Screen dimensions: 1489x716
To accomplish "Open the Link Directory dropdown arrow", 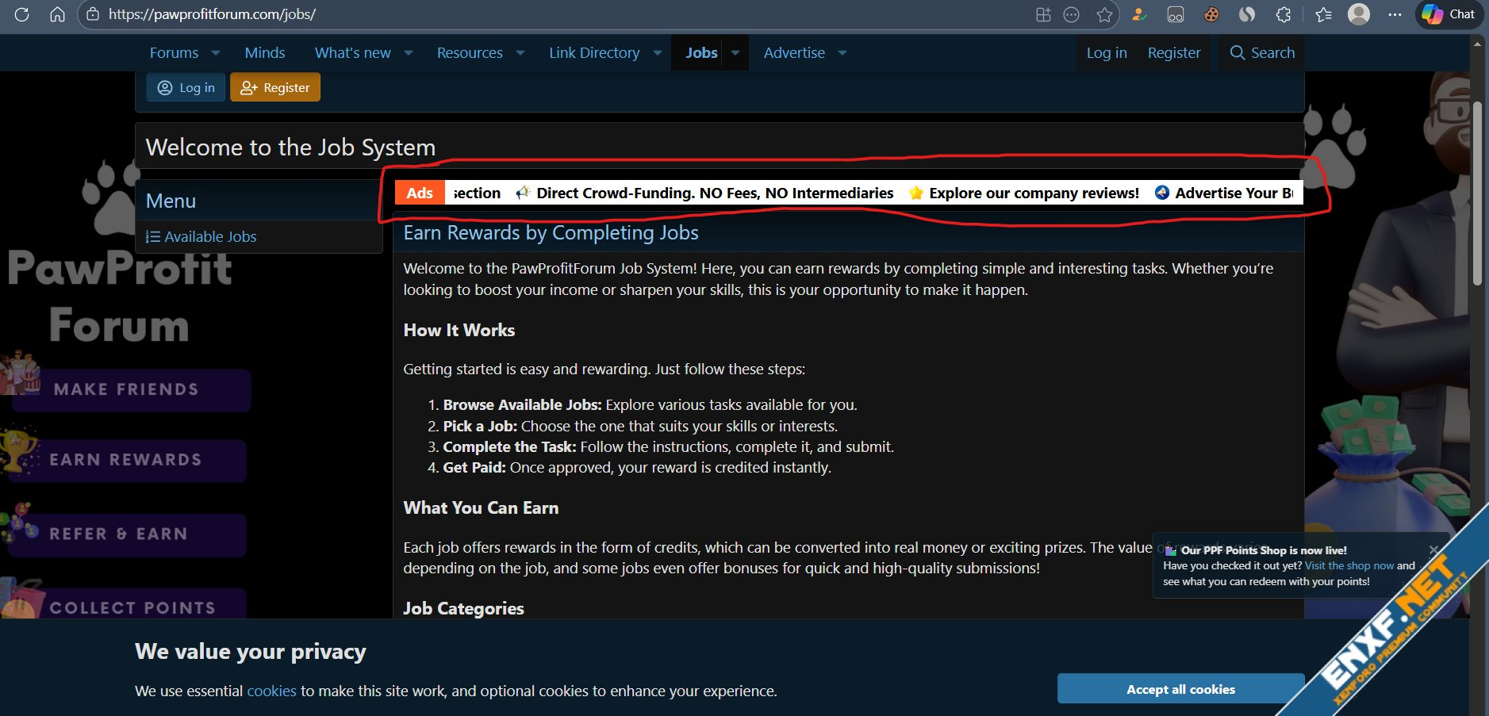I will (x=658, y=53).
